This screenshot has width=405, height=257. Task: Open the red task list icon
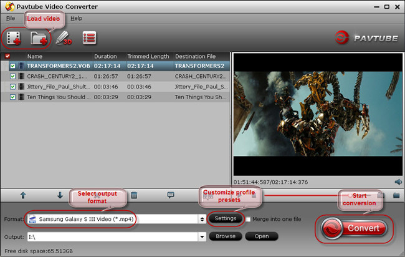click(x=89, y=38)
